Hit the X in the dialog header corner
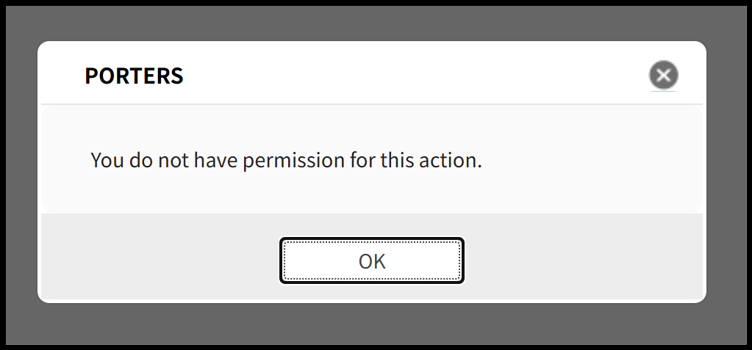The width and height of the screenshot is (752, 350). point(663,75)
